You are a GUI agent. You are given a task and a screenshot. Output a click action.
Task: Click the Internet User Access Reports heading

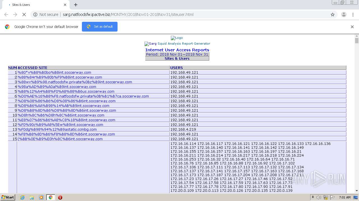pos(177,50)
